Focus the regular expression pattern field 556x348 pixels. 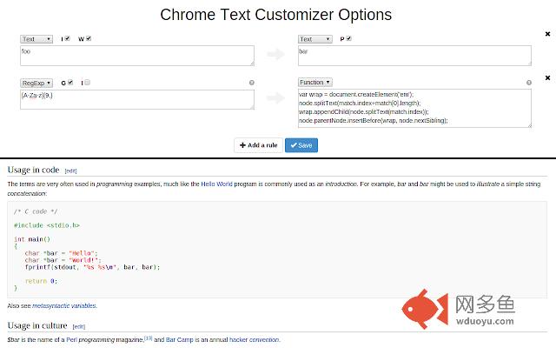click(x=137, y=99)
